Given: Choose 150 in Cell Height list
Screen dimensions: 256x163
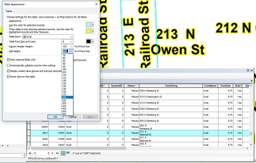Looking at the screenshot, I should [x=67, y=92].
